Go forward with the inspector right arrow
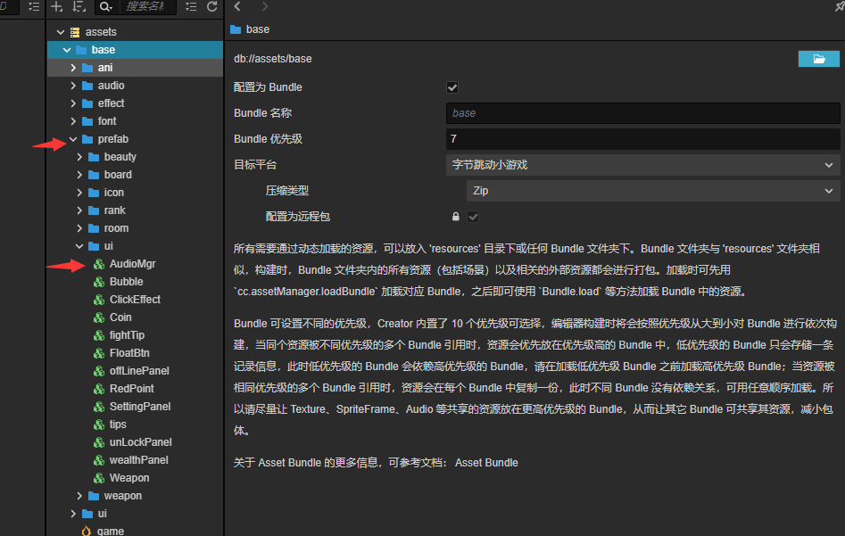This screenshot has height=536, width=845. coord(265,6)
